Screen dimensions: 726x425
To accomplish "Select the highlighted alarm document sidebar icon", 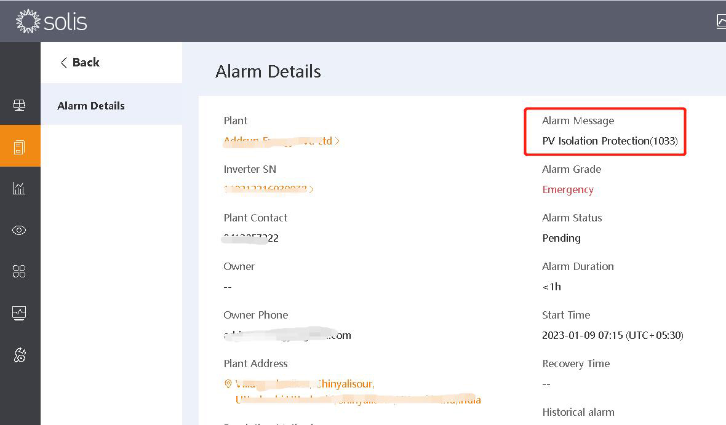I will click(19, 147).
